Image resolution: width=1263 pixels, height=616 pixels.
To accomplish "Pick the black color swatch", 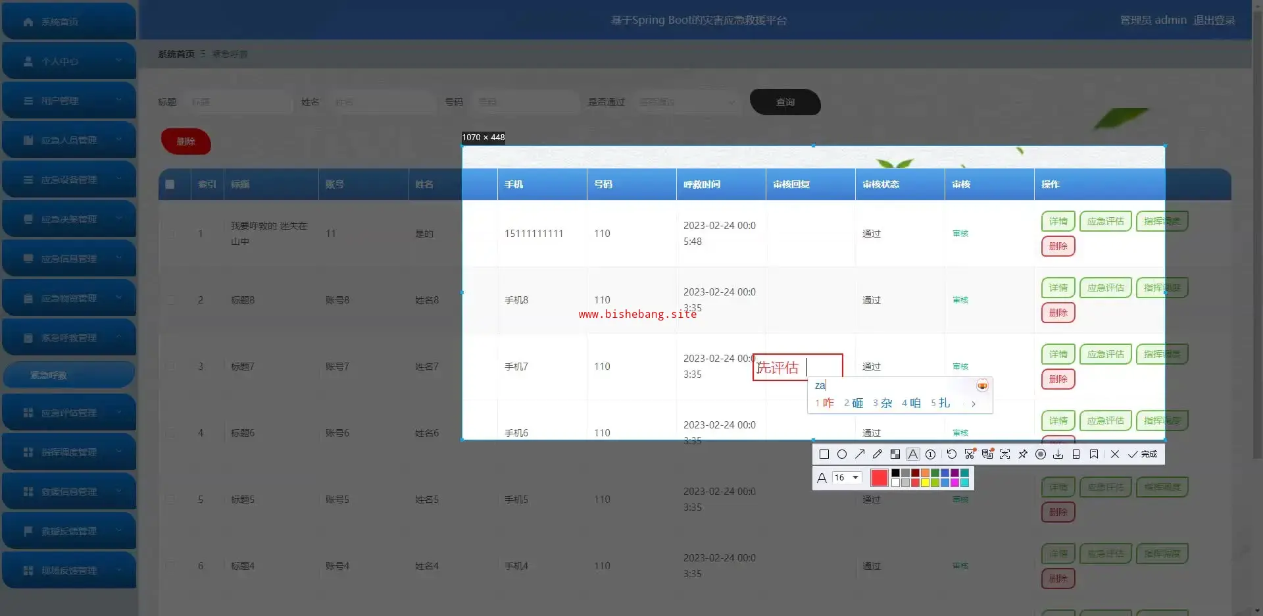I will click(x=895, y=473).
